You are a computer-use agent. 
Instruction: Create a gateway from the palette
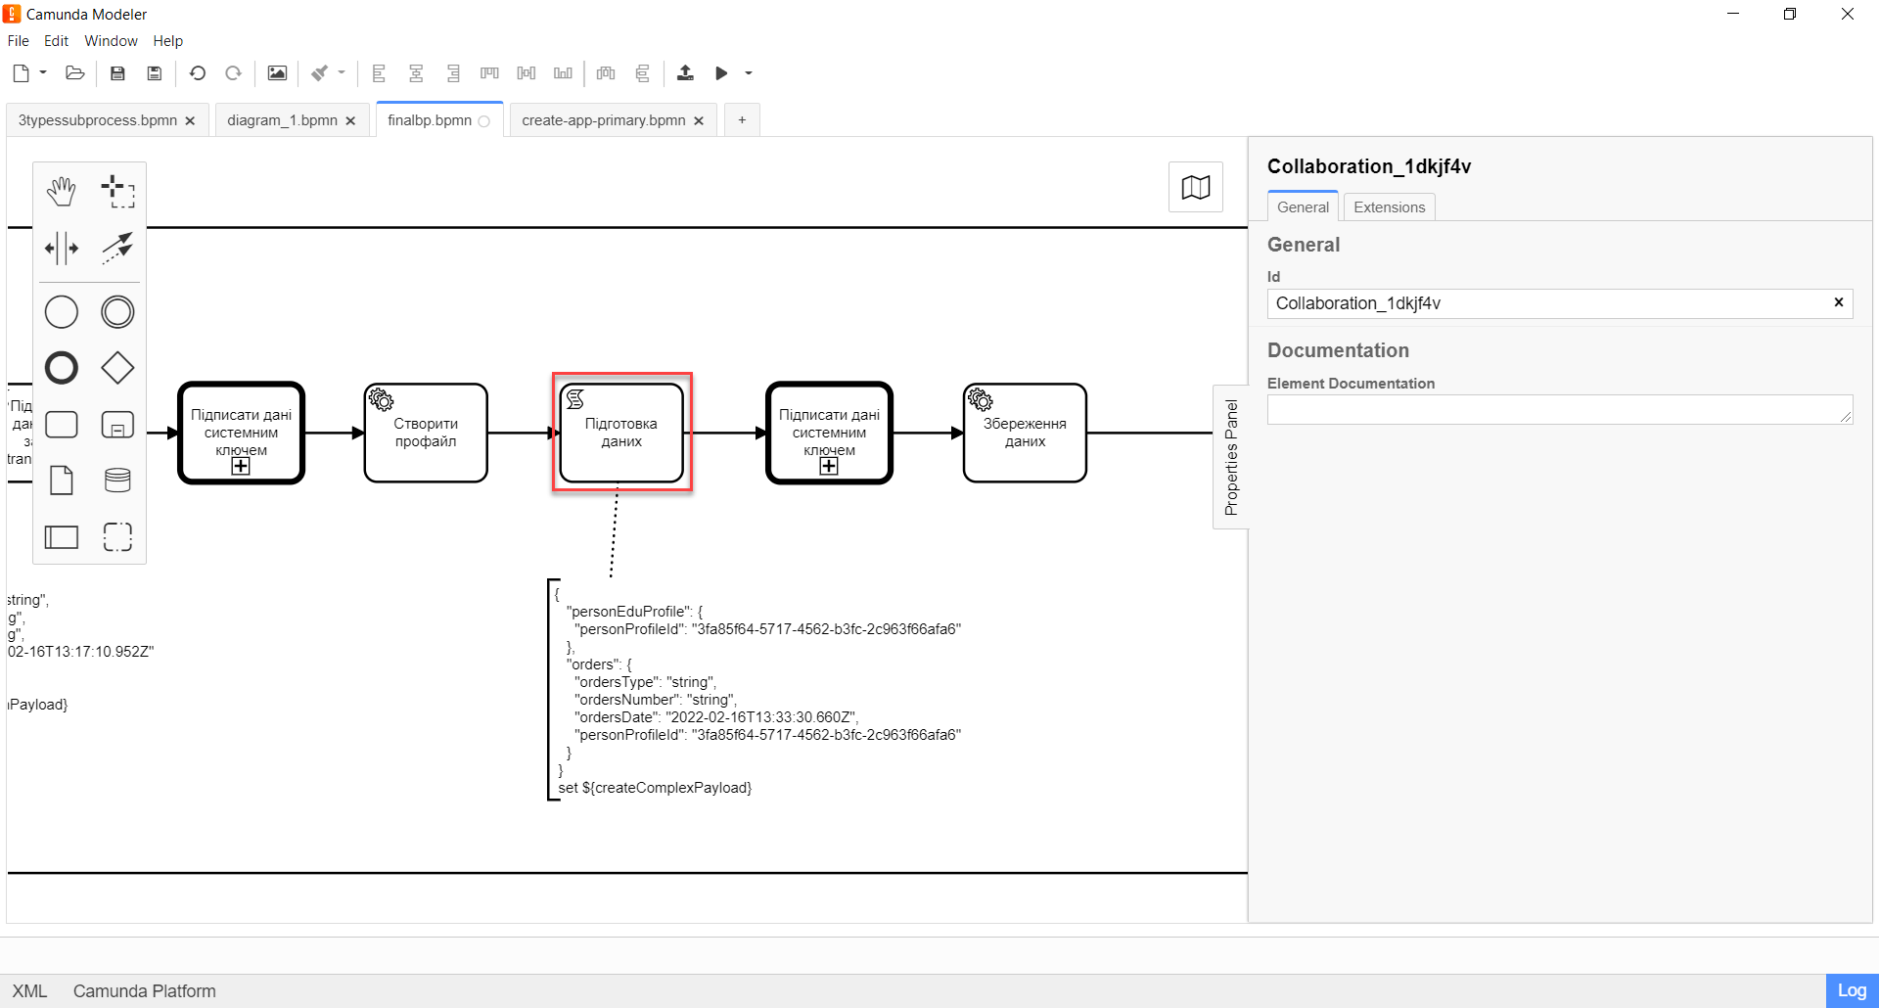tap(117, 368)
